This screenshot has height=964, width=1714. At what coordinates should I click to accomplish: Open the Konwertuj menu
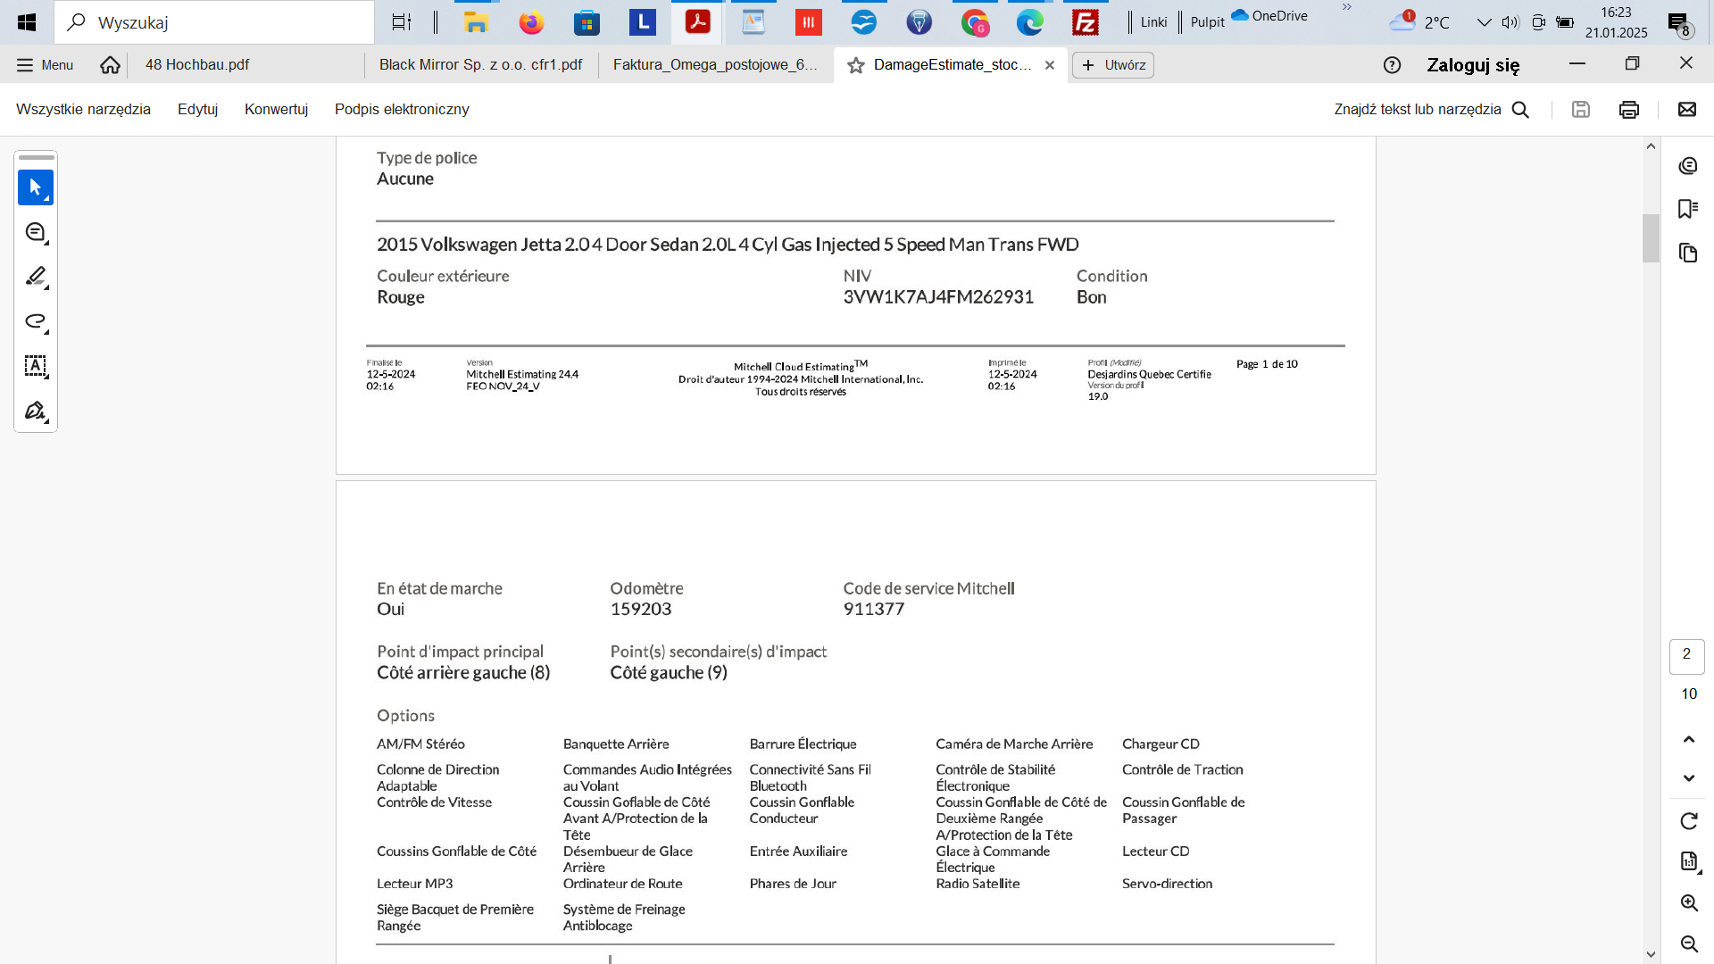[x=276, y=109]
